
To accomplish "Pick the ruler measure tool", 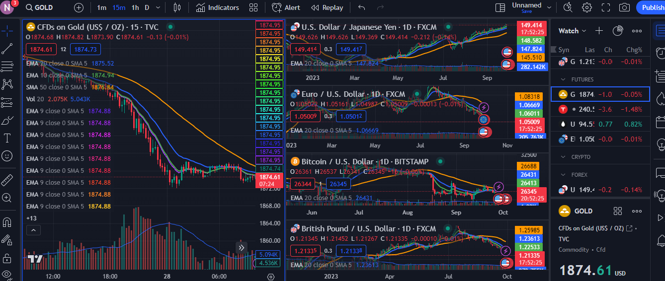I will tap(7, 180).
